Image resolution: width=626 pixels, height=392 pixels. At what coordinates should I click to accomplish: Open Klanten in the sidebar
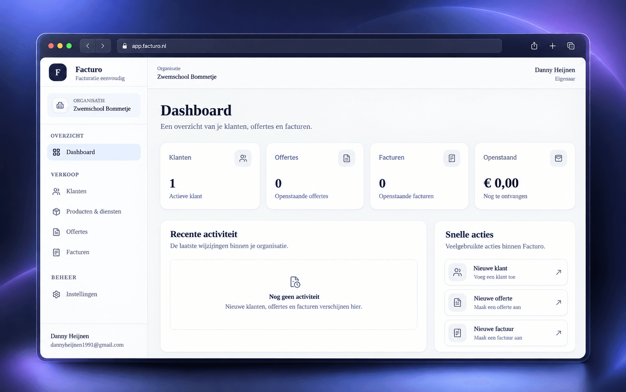coord(94,191)
